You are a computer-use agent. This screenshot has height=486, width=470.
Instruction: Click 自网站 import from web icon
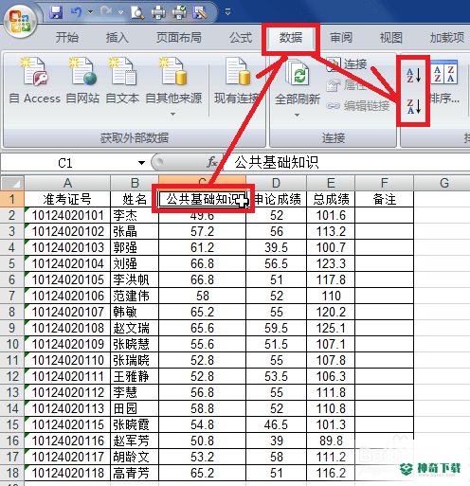pos(82,81)
